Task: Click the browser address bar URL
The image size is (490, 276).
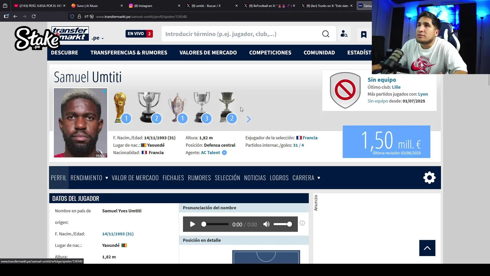Action: (142, 16)
